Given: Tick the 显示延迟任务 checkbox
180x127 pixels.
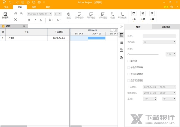Looking at the screenshot, I should (129, 80).
